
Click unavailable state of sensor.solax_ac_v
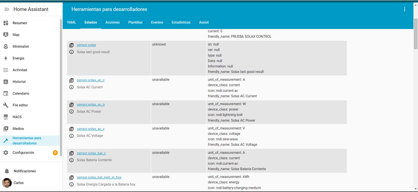[x=161, y=128]
